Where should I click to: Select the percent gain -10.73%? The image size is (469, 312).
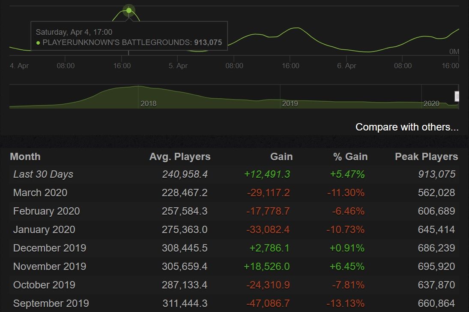coord(346,230)
